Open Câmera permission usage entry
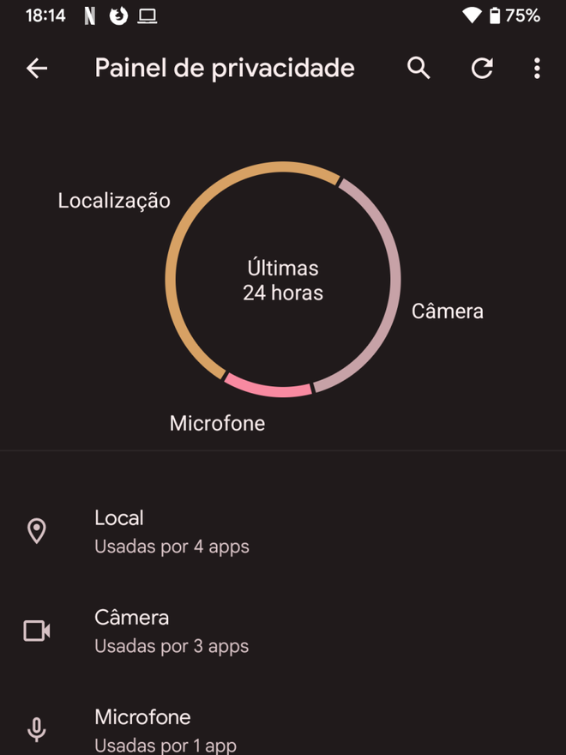566x755 pixels. [283, 631]
